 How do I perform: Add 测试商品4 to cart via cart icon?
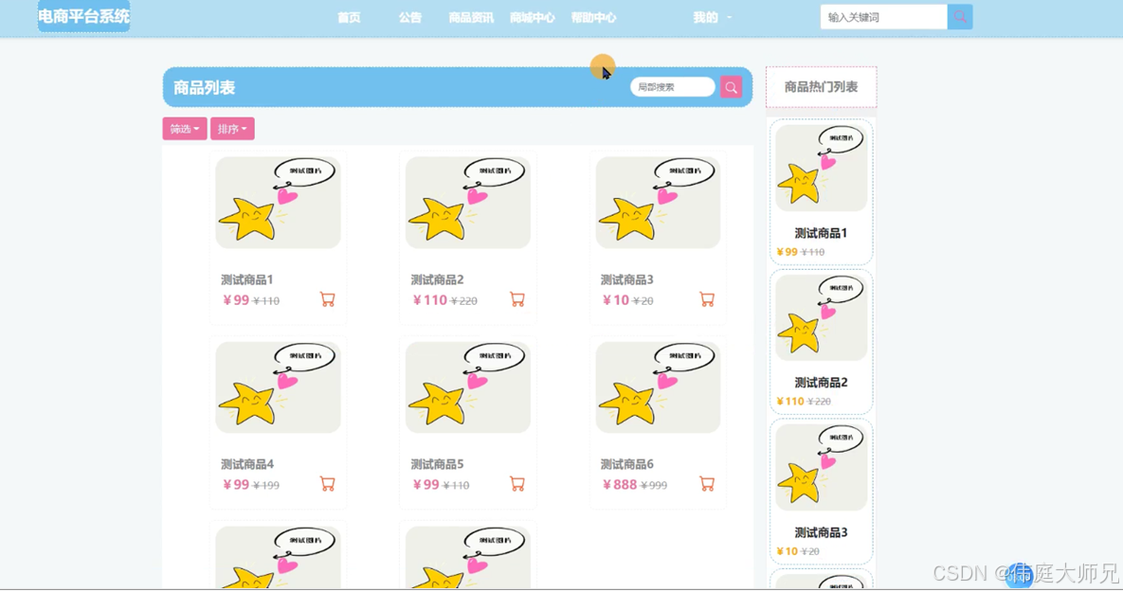click(x=327, y=484)
